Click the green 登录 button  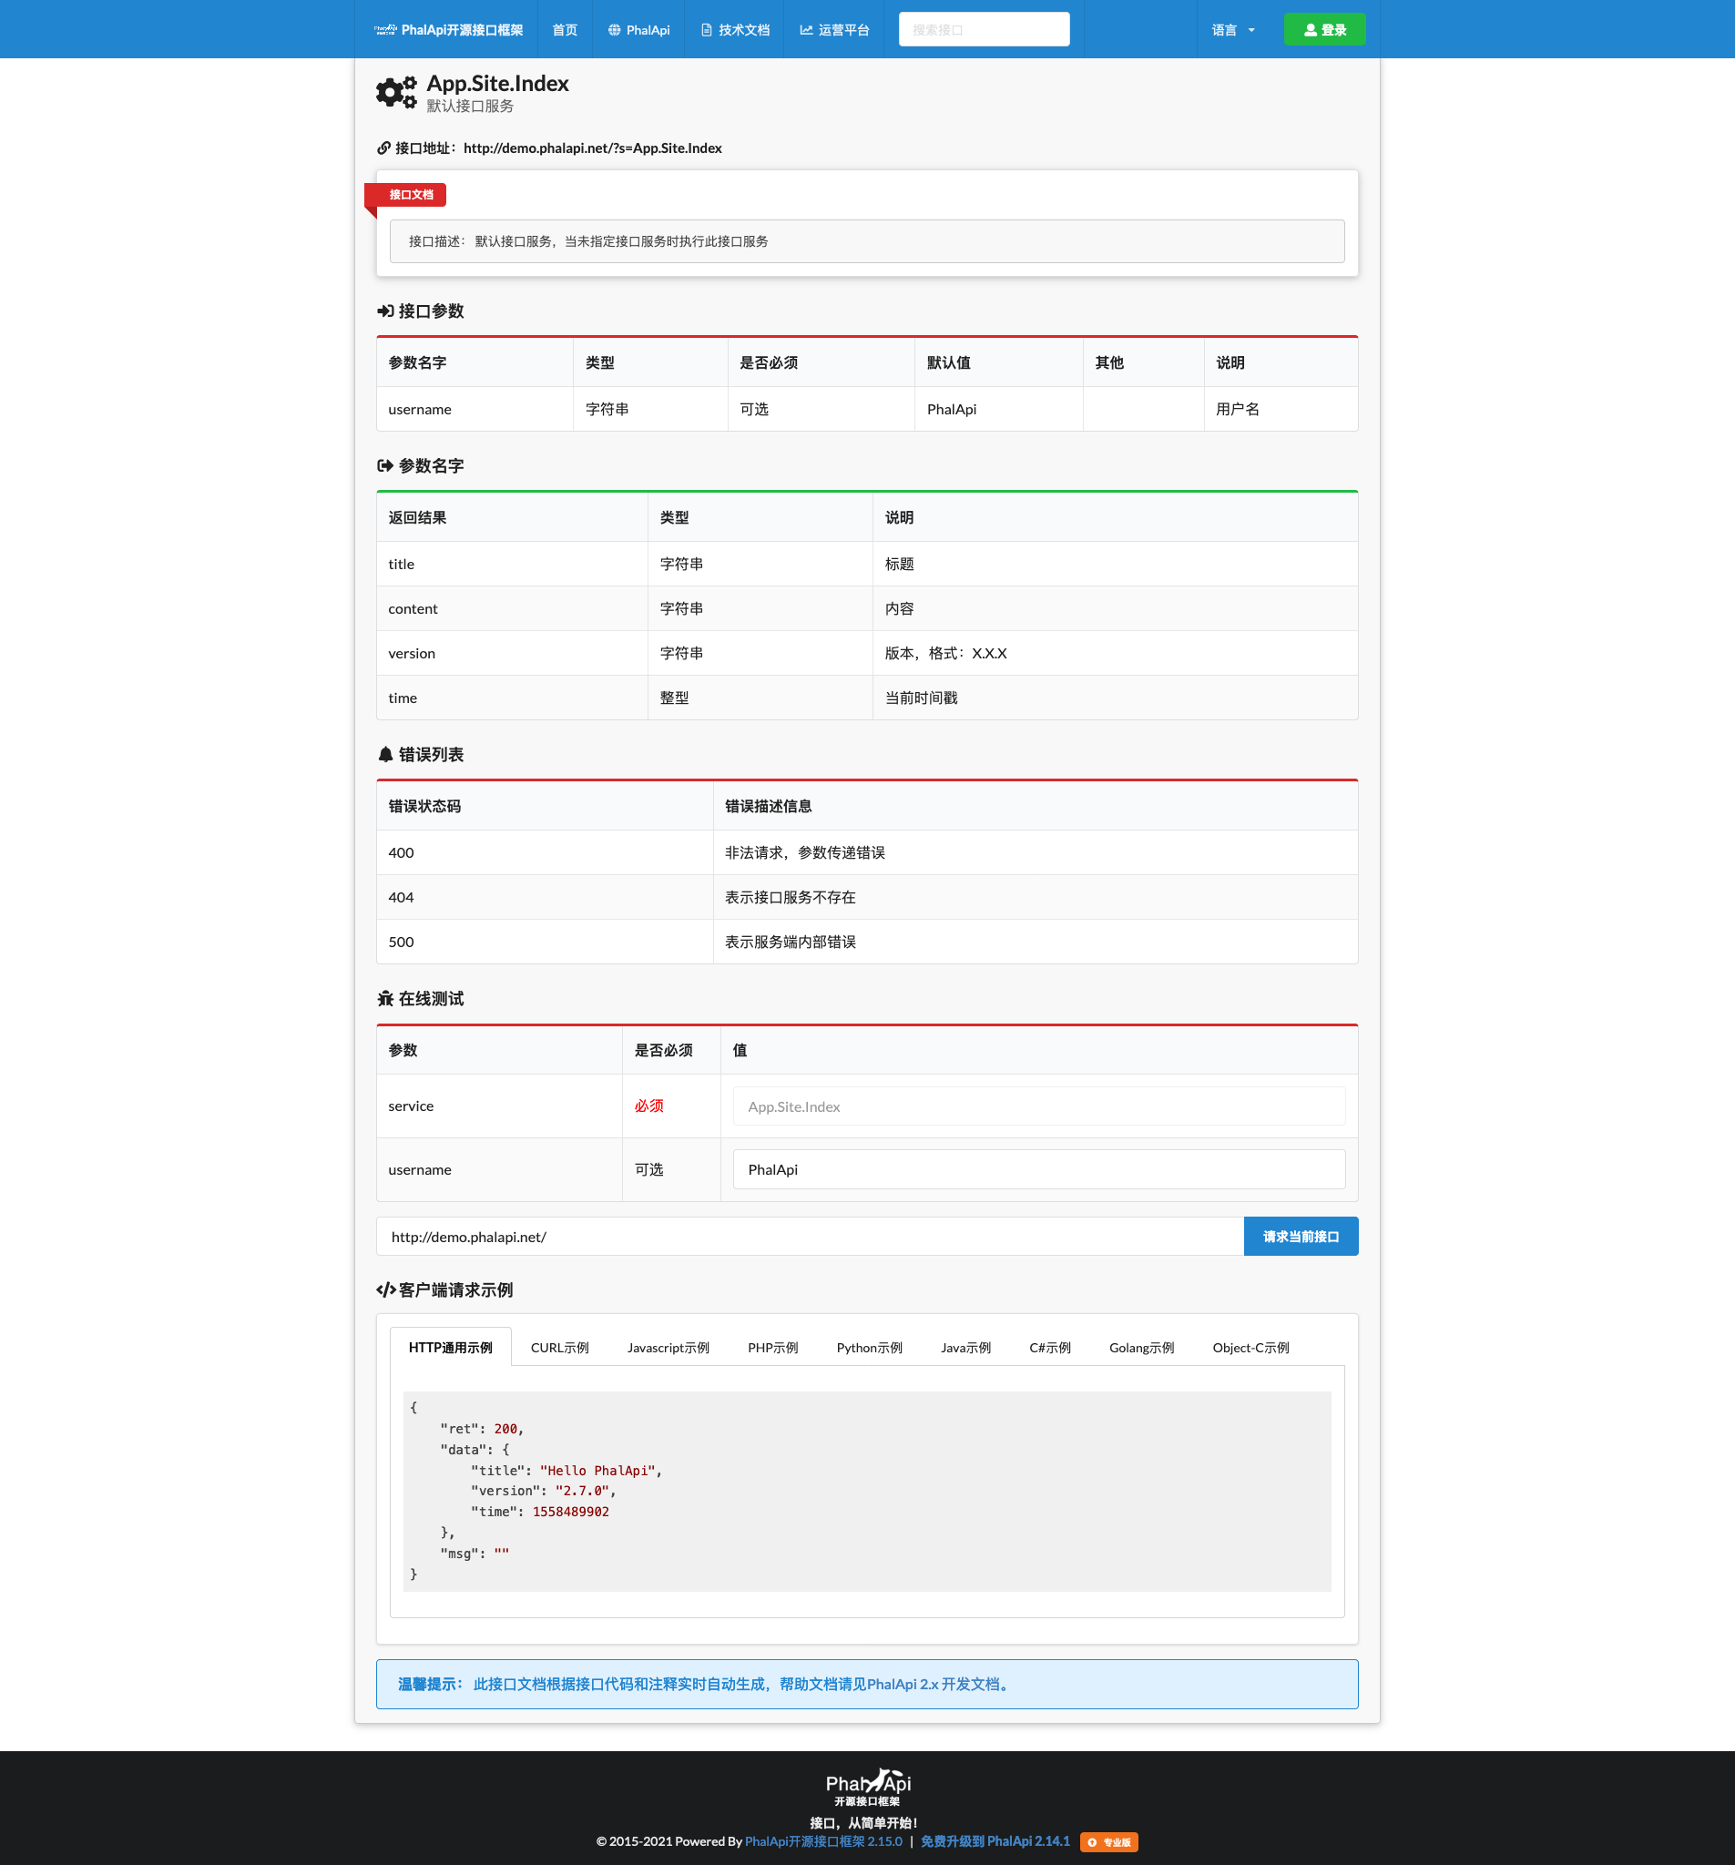1324,30
